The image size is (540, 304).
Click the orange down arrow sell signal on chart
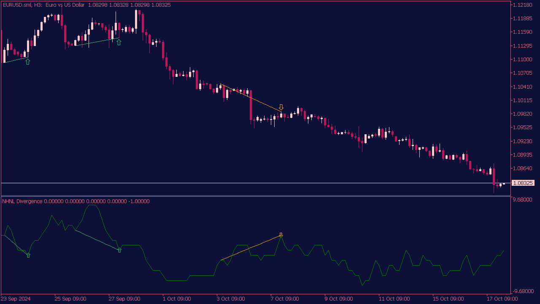pyautogui.click(x=281, y=107)
